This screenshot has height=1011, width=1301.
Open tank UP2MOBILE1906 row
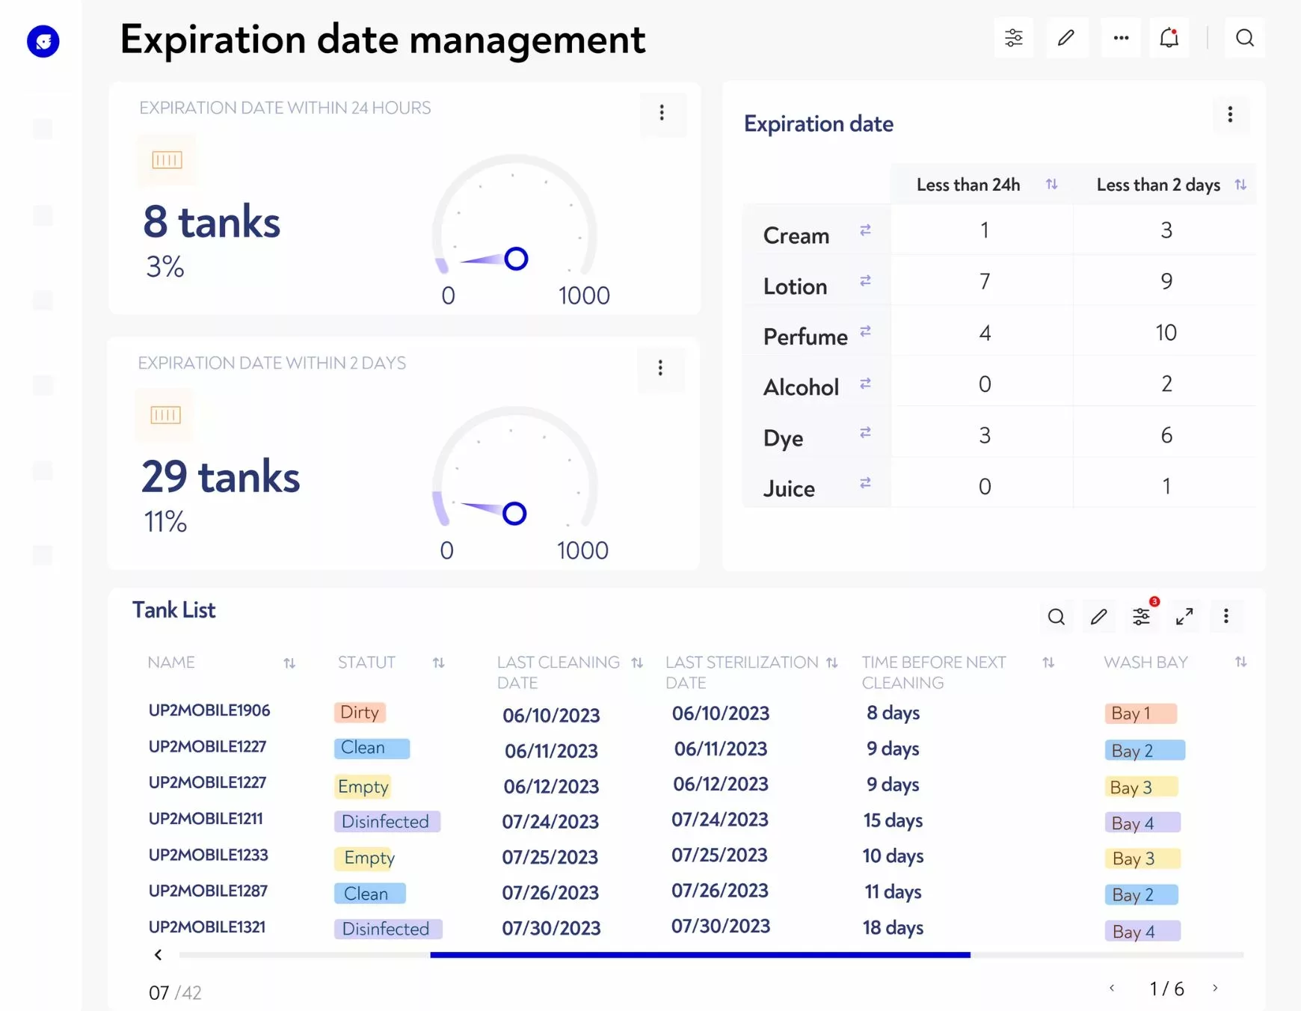pos(209,710)
